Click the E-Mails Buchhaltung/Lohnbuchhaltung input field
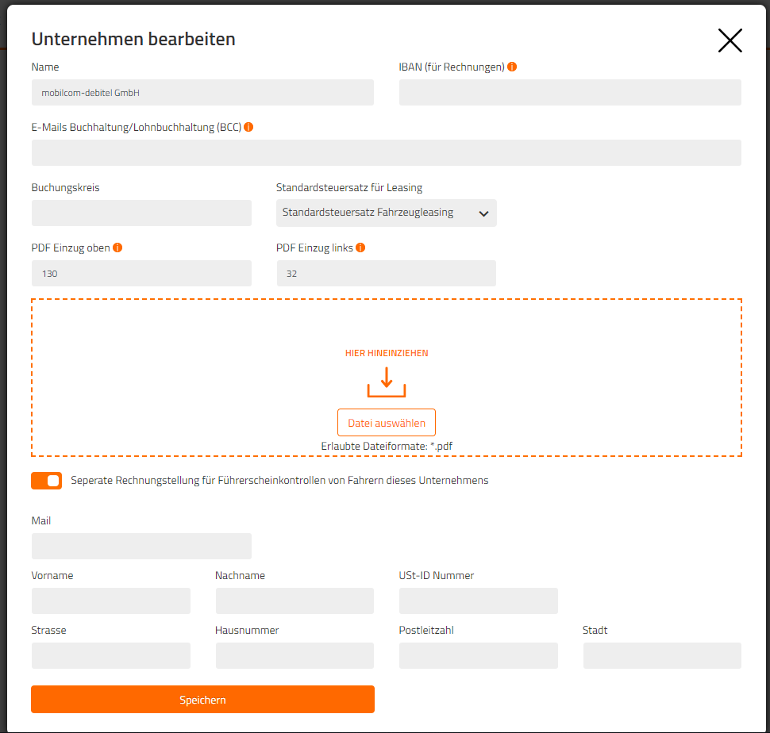770x733 pixels. point(387,152)
